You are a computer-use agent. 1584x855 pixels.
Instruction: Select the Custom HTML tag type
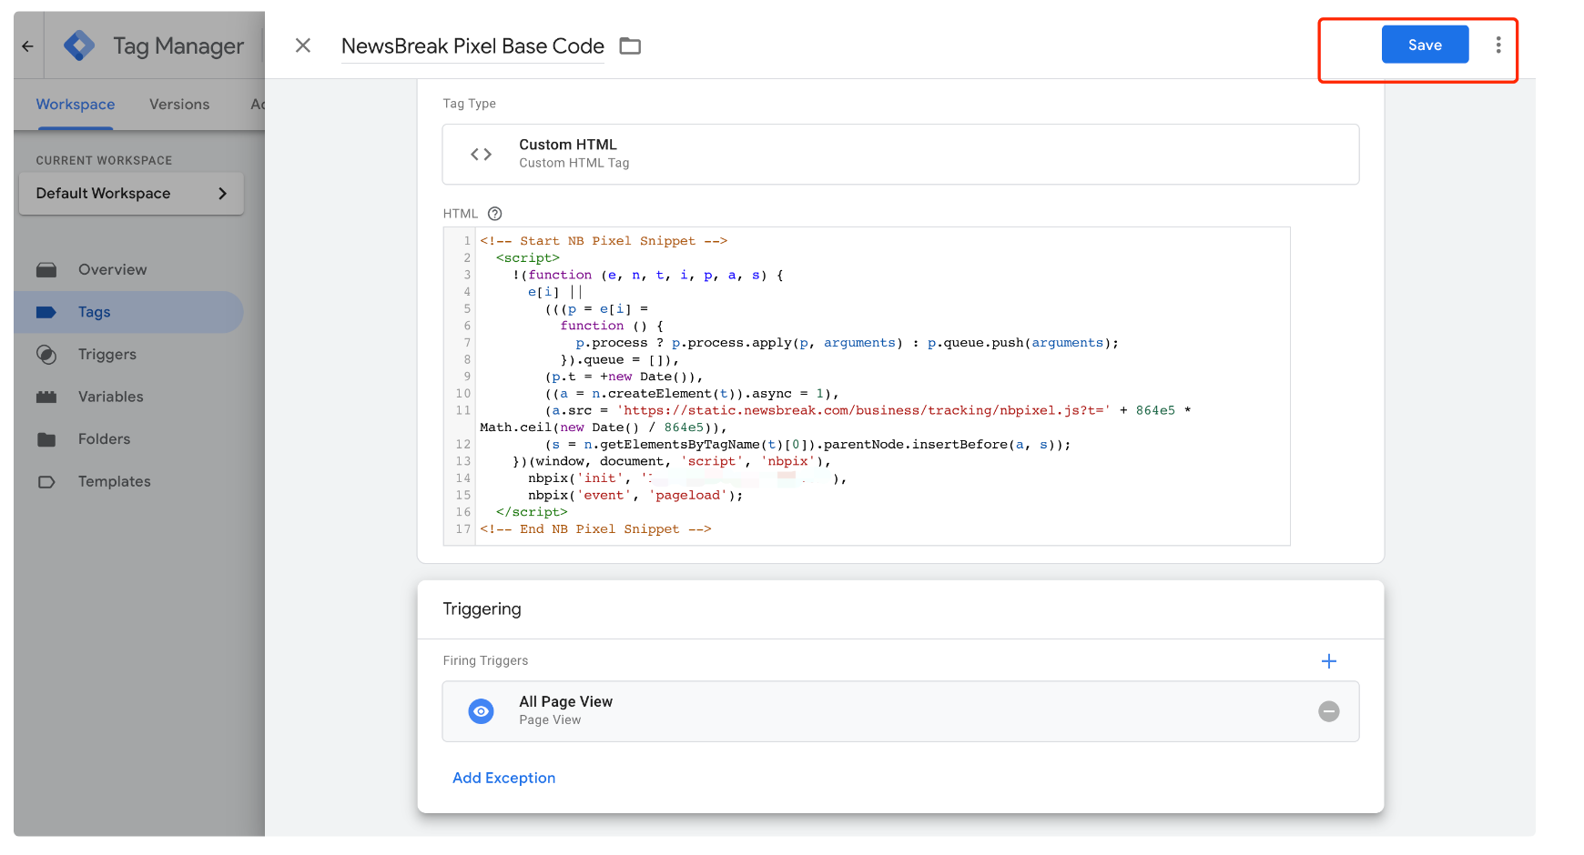[900, 155]
